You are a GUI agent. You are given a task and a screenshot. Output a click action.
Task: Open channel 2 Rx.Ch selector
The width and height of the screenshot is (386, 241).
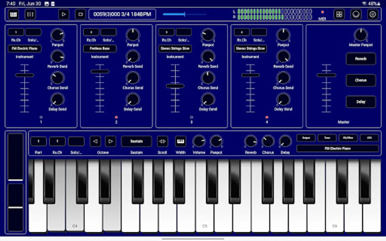91,32
